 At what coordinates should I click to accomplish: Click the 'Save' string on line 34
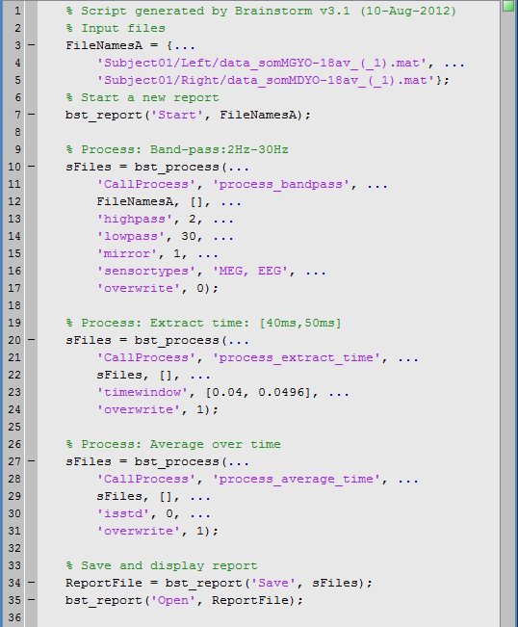(273, 583)
